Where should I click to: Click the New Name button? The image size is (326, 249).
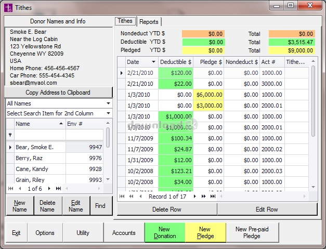[x=20, y=206]
